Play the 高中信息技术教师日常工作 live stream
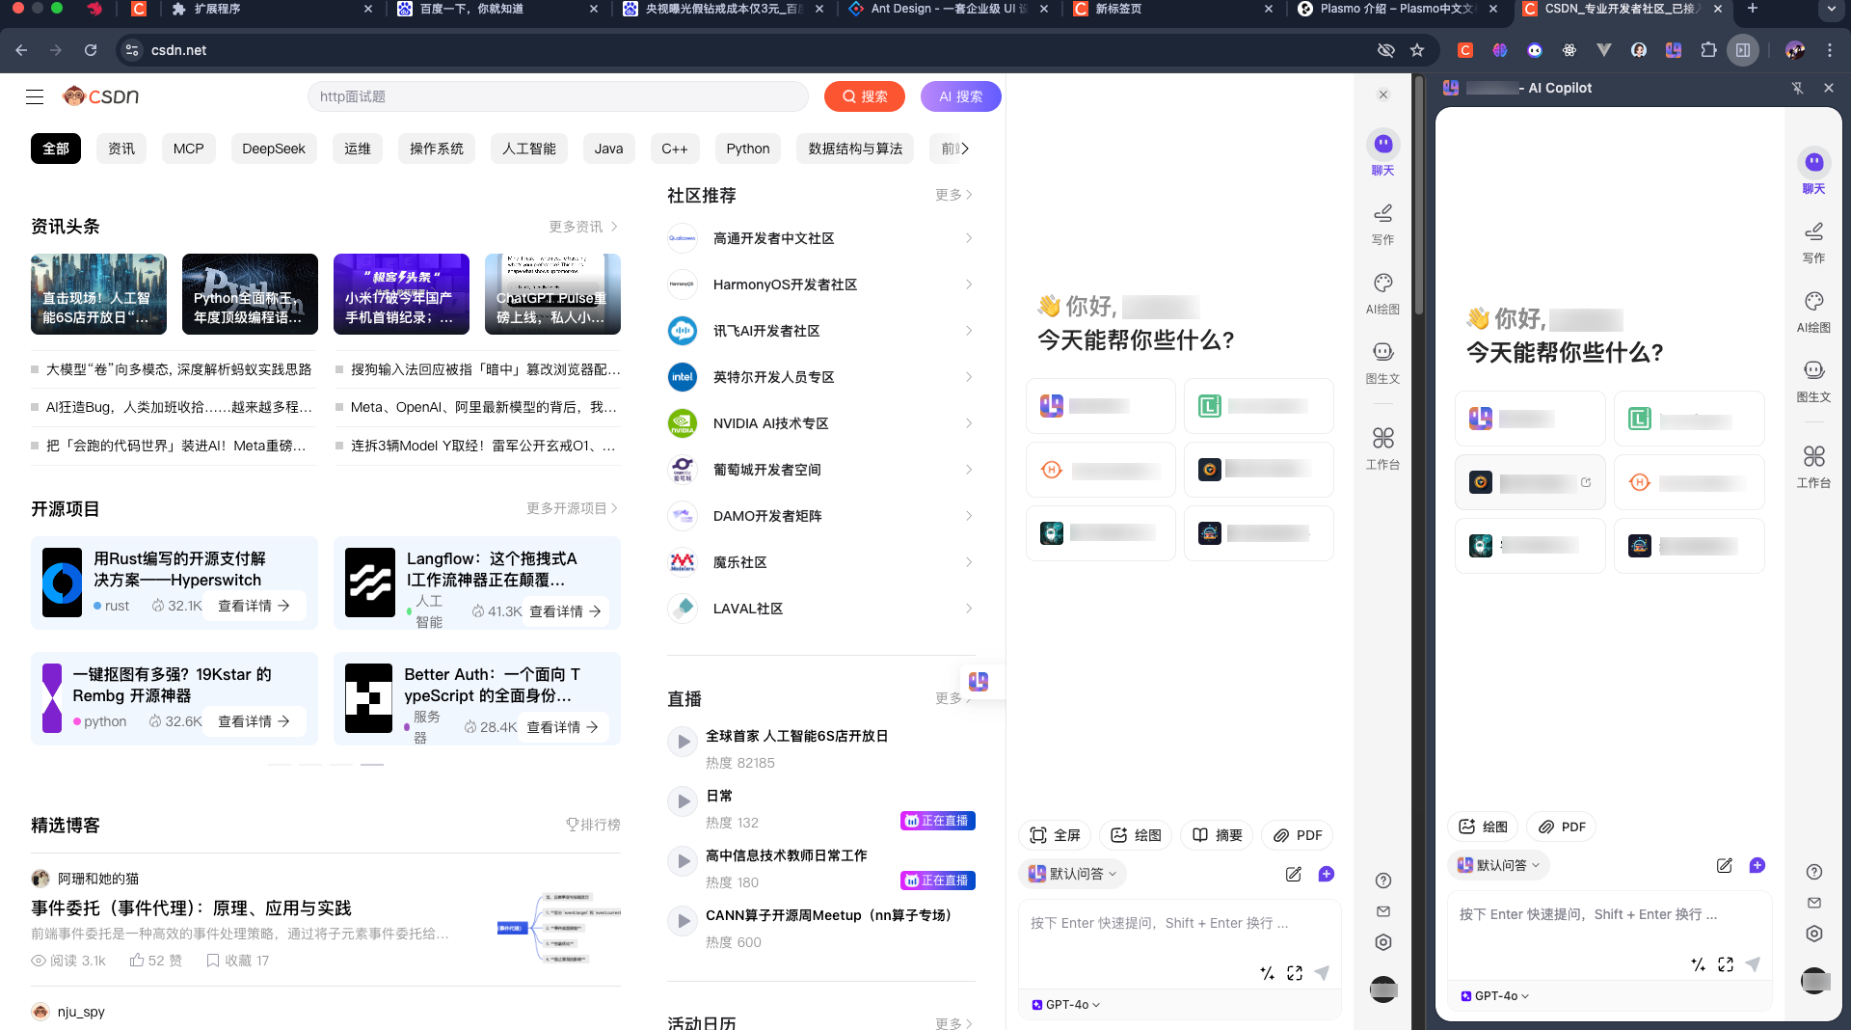The width and height of the screenshot is (1851, 1030). click(684, 861)
